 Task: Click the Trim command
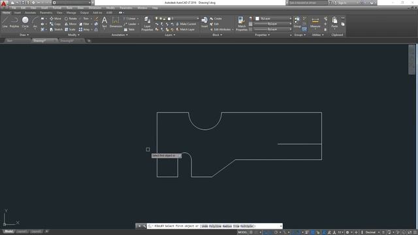click(x=84, y=19)
